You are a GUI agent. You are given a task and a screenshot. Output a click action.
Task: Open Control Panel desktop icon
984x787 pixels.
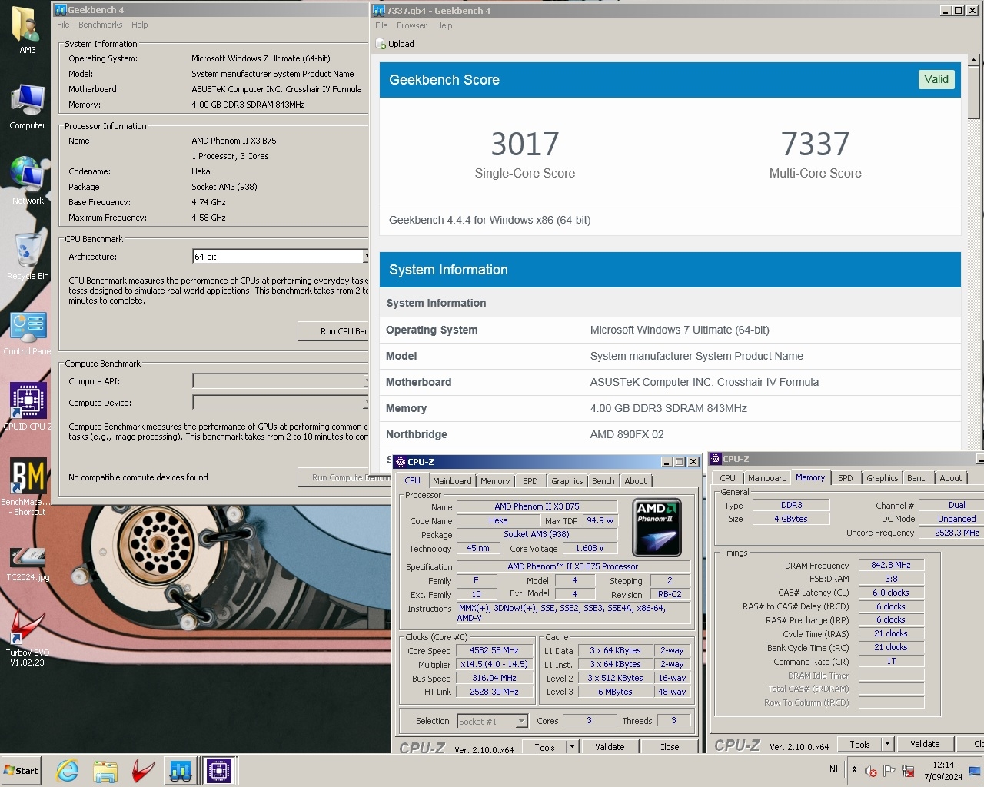pos(28,332)
